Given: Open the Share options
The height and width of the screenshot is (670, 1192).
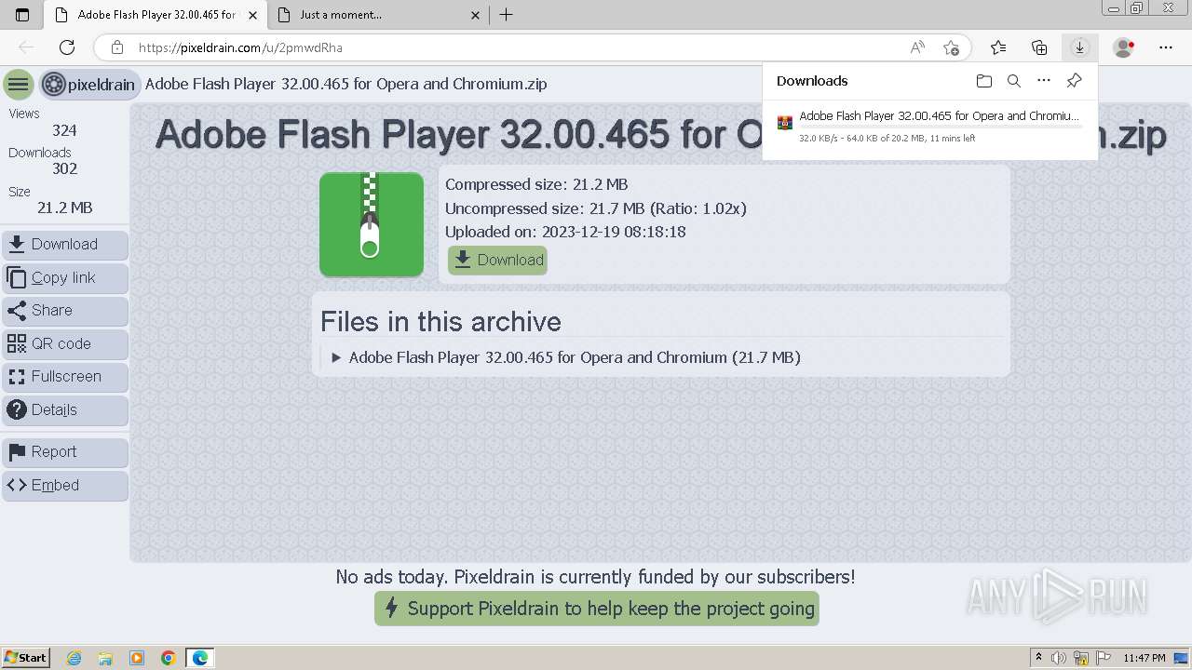Looking at the screenshot, I should [65, 311].
